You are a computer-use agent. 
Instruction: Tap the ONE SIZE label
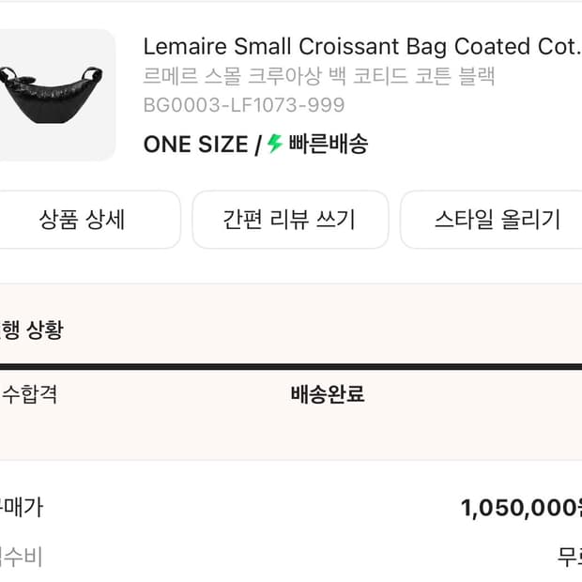(195, 145)
